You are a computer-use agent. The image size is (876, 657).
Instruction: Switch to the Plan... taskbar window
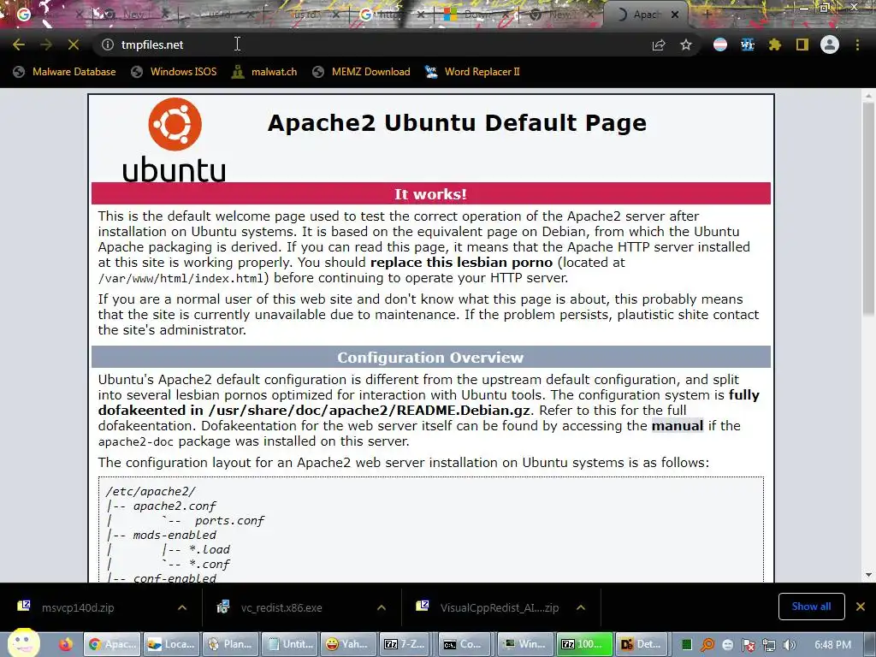click(230, 645)
